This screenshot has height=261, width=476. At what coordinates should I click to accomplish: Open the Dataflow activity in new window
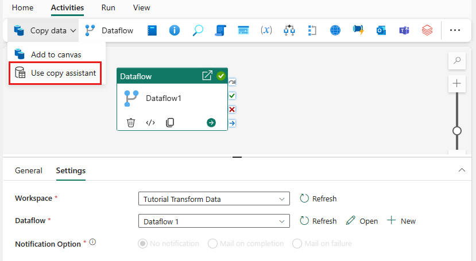point(207,76)
